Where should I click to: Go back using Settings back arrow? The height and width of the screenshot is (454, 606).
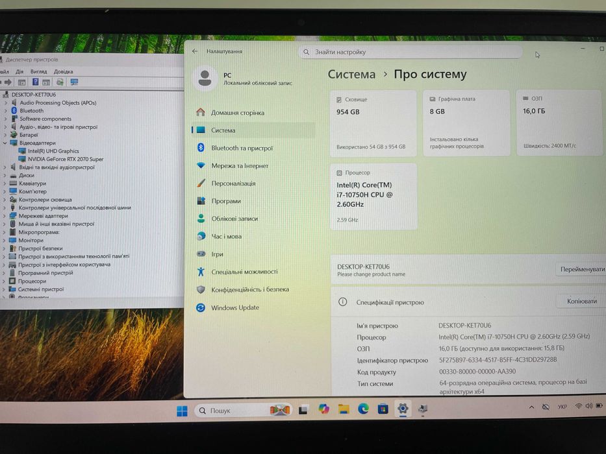point(195,51)
